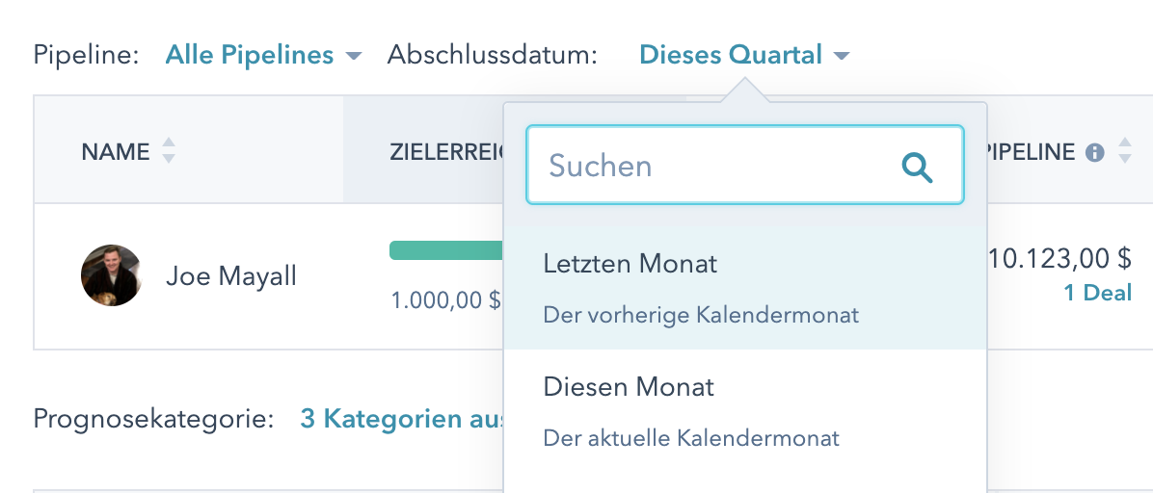Expand the 3 Kategorien forecast category filter
The height and width of the screenshot is (493, 1153).
402,419
